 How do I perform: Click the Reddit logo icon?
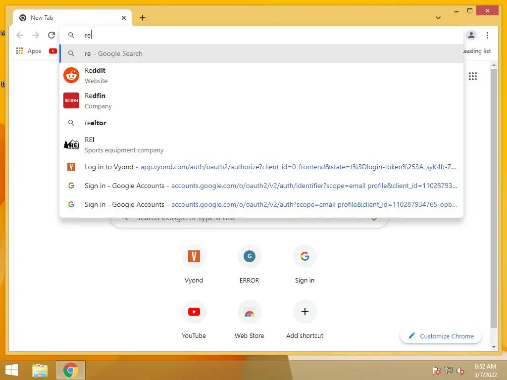pos(71,75)
